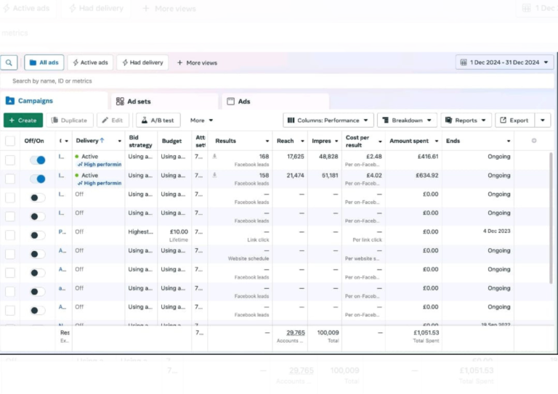This screenshot has width=558, height=394.
Task: Open the Breakdown menu
Action: pyautogui.click(x=407, y=120)
